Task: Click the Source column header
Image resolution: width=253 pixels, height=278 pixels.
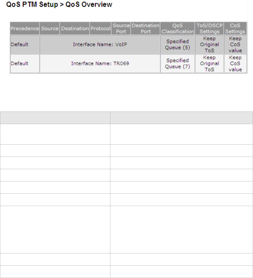Action: (x=50, y=28)
